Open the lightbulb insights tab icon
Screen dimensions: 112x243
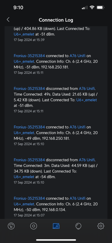click(78, 226)
